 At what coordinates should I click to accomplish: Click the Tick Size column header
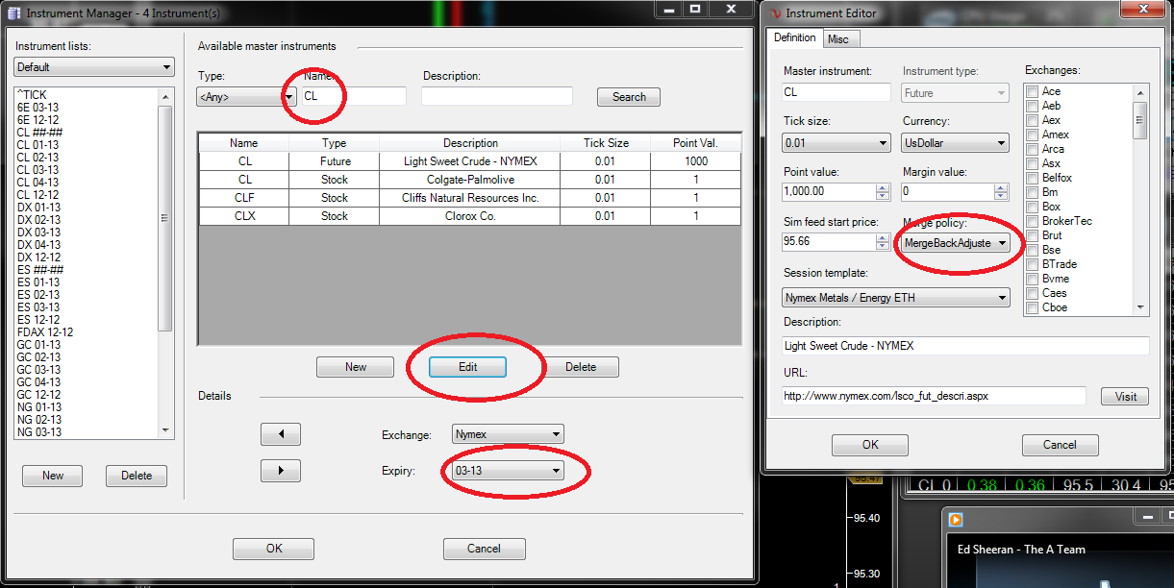606,143
